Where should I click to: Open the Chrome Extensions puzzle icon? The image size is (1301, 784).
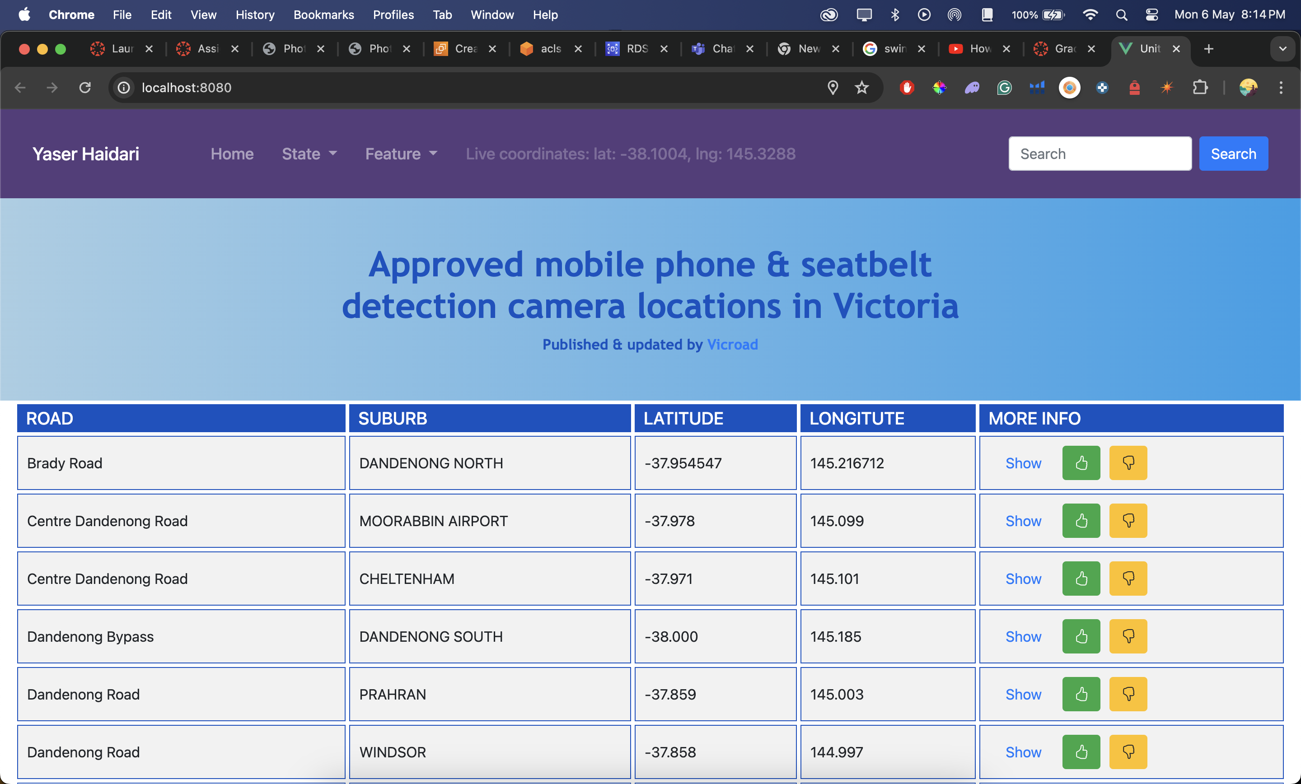[x=1200, y=87]
